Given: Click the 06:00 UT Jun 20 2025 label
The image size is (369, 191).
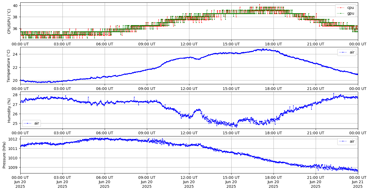Looking at the screenshot, I should point(105,182).
